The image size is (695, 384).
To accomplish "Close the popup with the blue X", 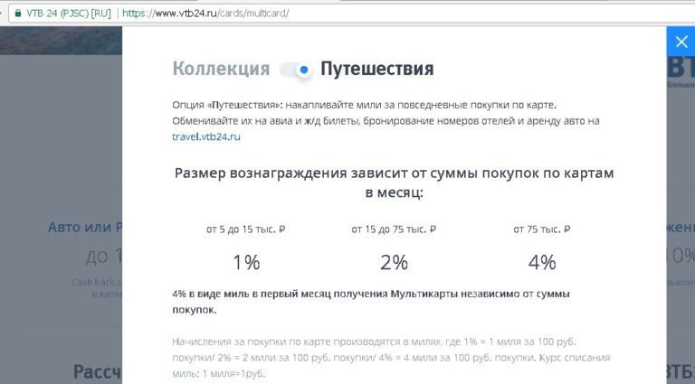I will tap(680, 42).
